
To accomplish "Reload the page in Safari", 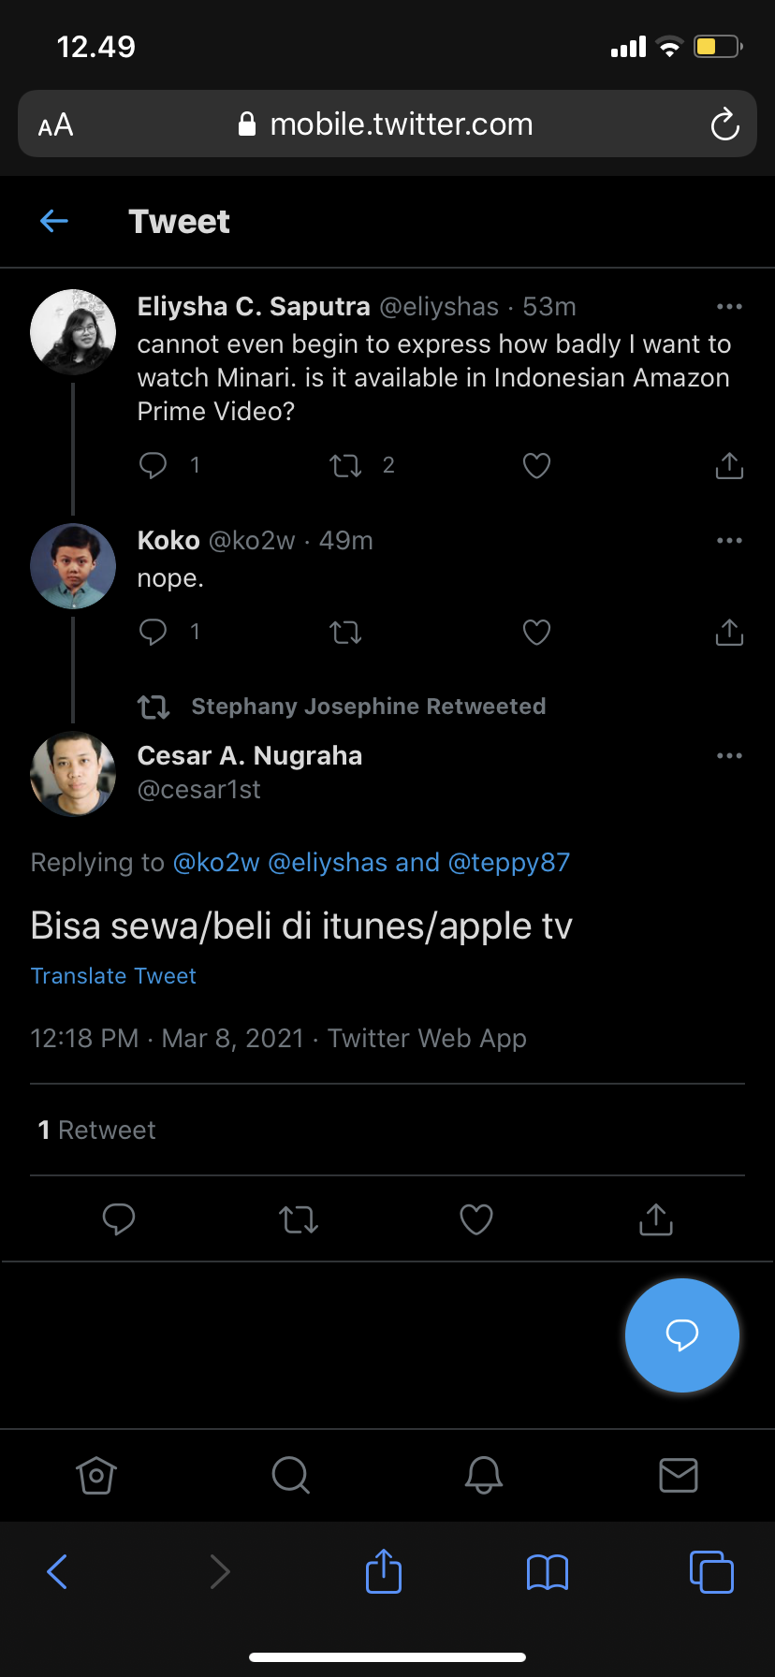I will click(724, 124).
